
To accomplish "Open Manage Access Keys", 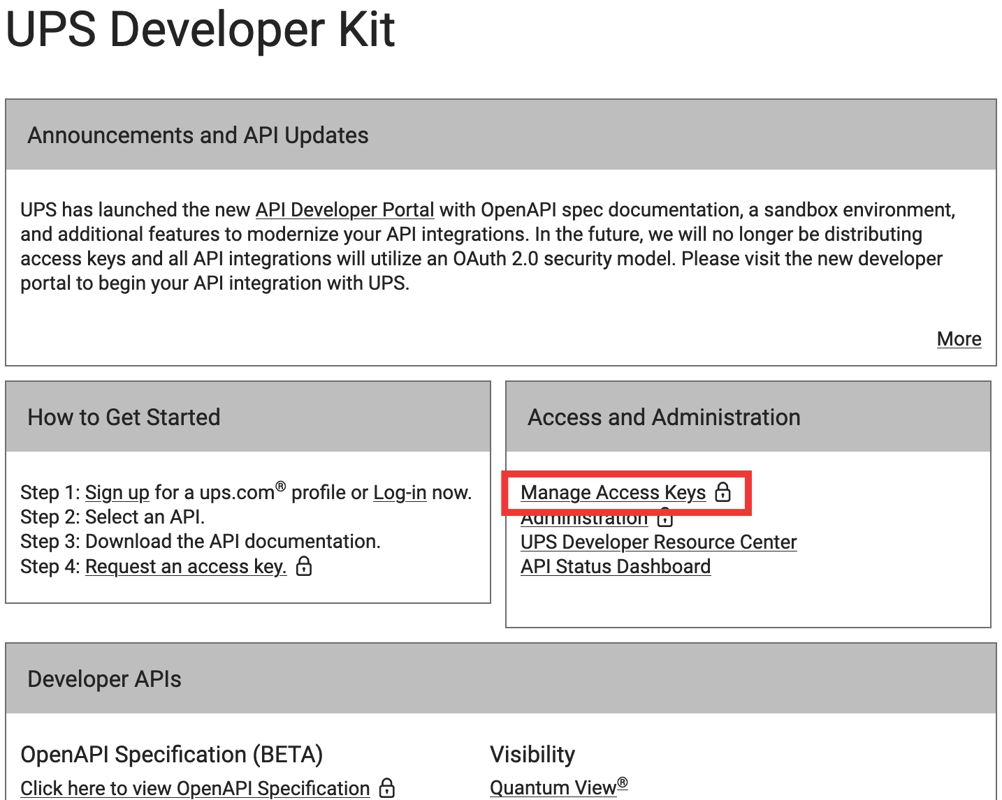I will point(613,492).
